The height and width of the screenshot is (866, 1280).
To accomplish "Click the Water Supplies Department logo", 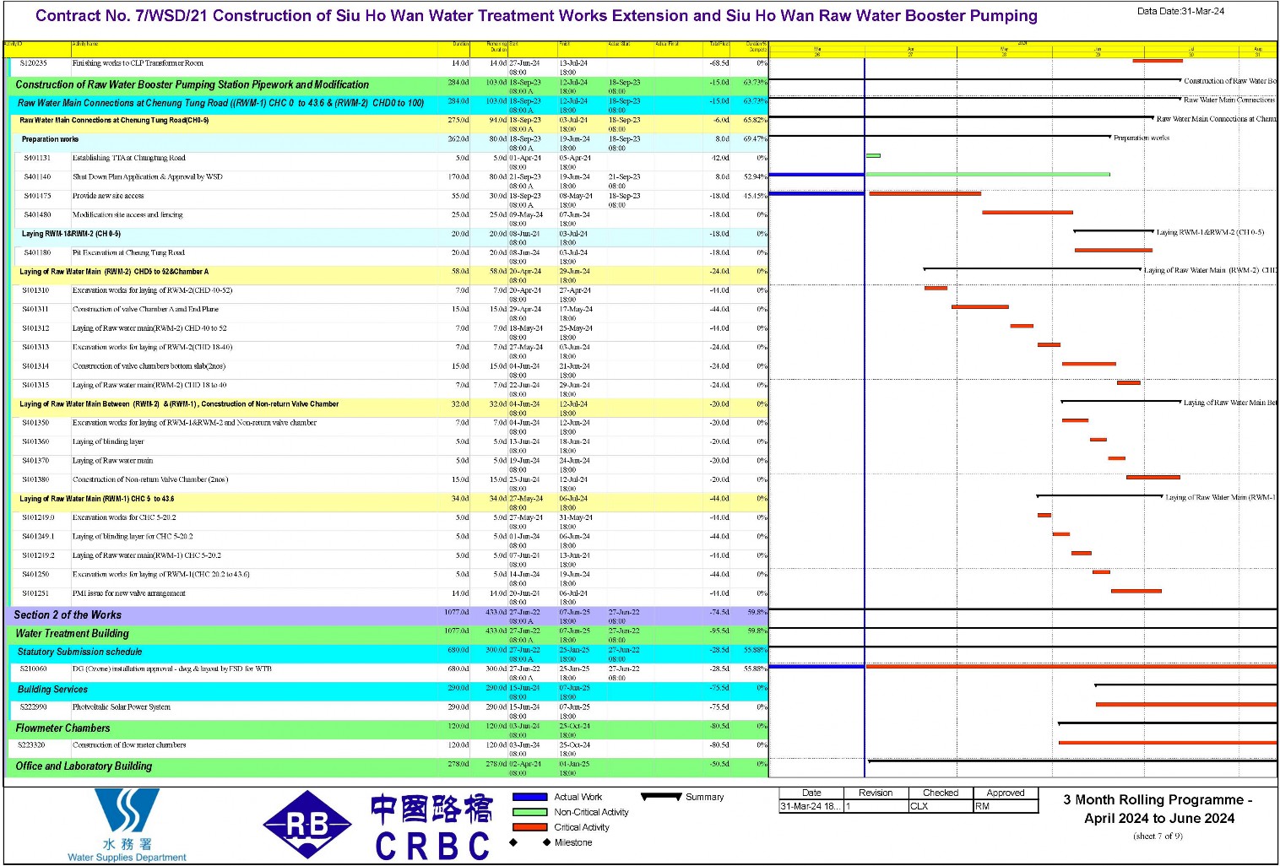I will 127,825.
